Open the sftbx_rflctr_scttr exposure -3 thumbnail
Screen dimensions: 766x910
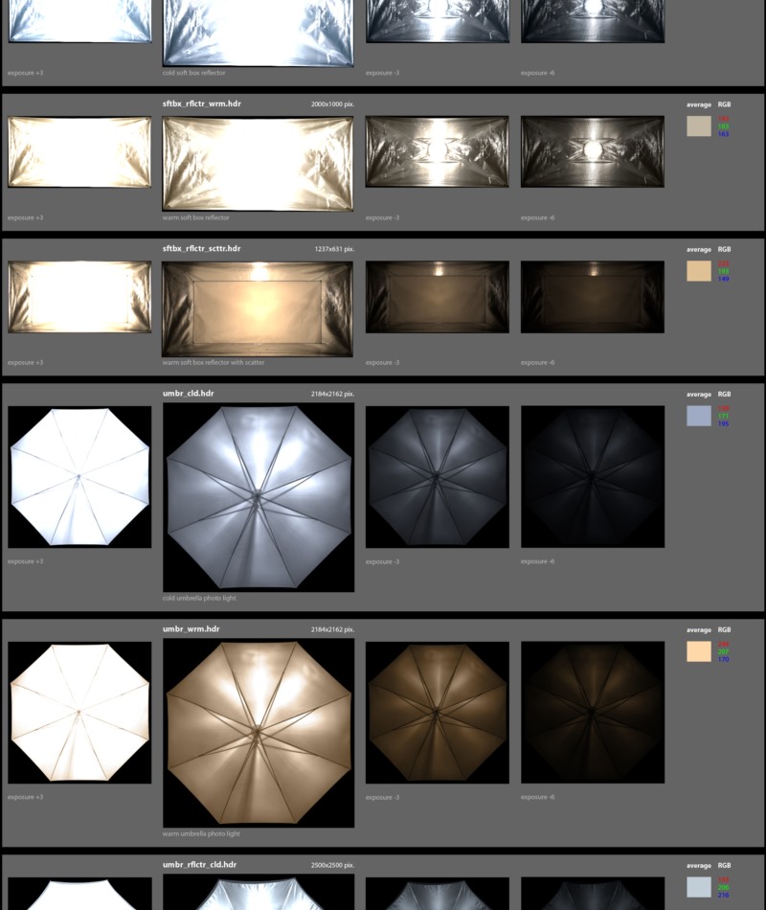tap(437, 297)
